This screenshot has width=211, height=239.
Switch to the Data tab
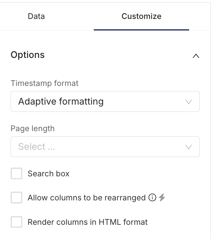click(37, 16)
